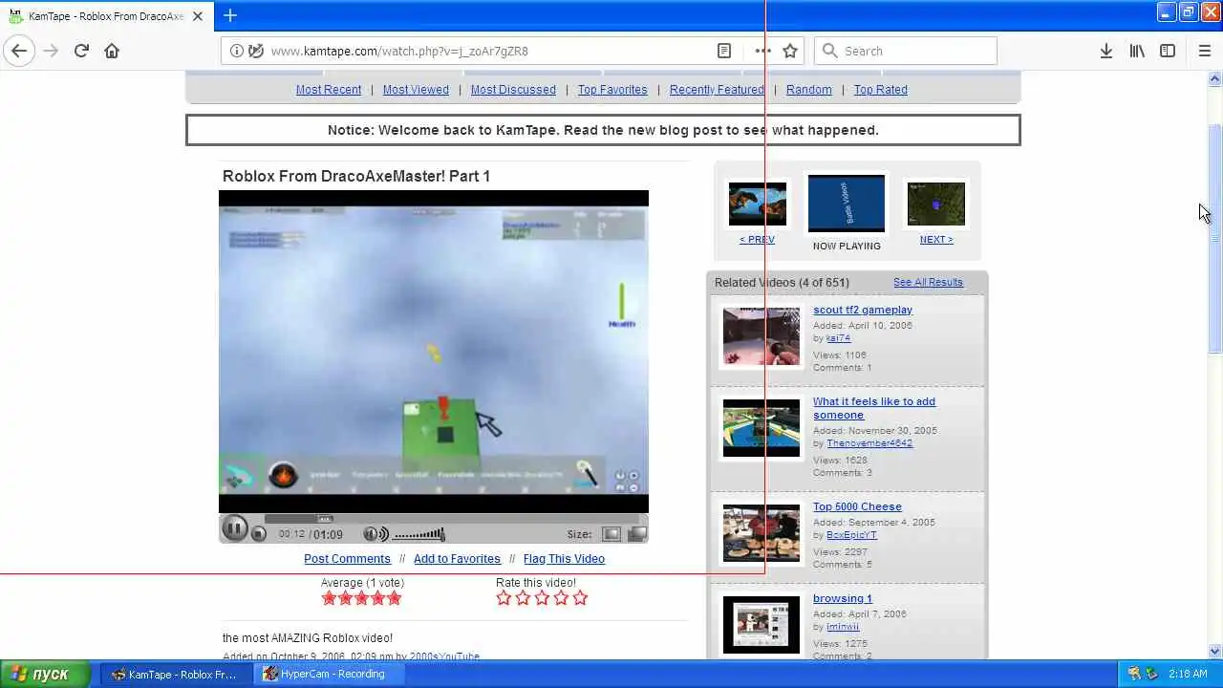Click the KamTape taskbar button
The width and height of the screenshot is (1223, 688).
click(x=176, y=674)
